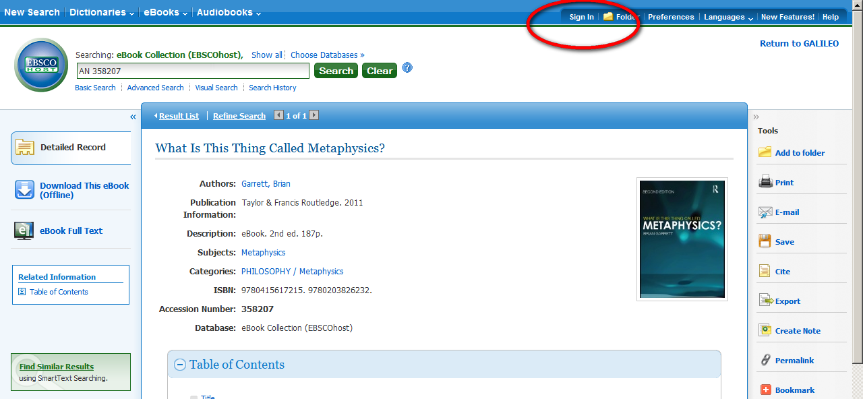Click New Features! in the top bar
Image resolution: width=863 pixels, height=399 pixels.
787,17
